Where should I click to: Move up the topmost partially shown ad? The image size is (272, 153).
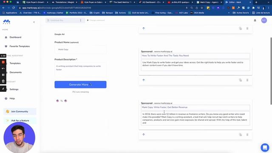coord(144,28)
